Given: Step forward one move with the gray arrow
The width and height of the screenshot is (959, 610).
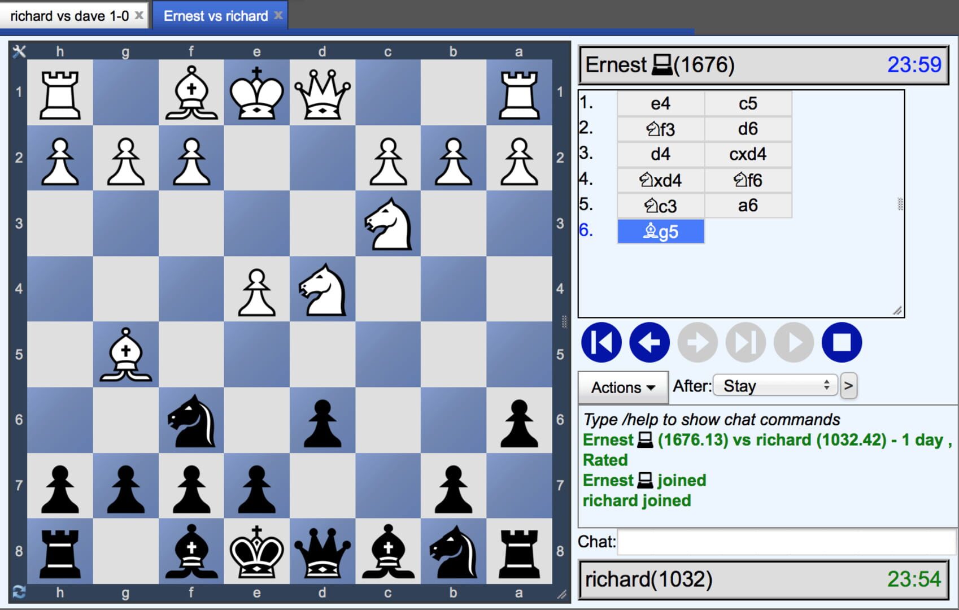Looking at the screenshot, I should (697, 342).
